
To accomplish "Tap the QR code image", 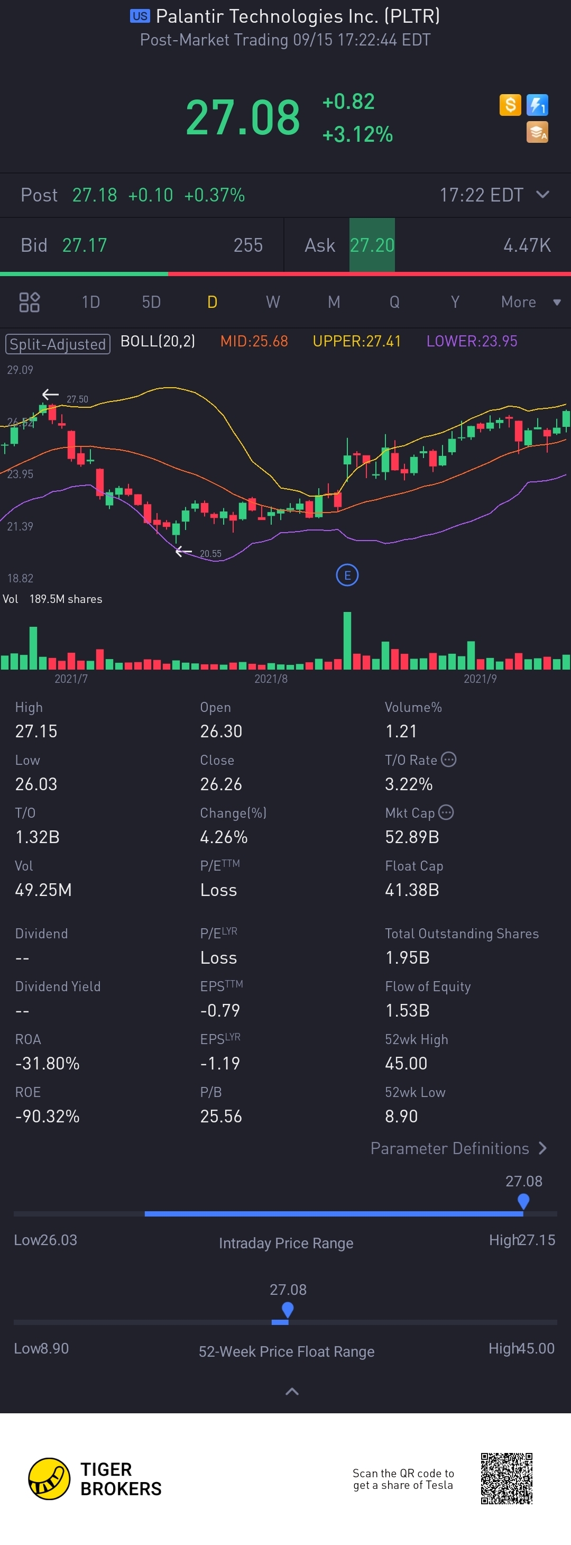I will 506,1478.
